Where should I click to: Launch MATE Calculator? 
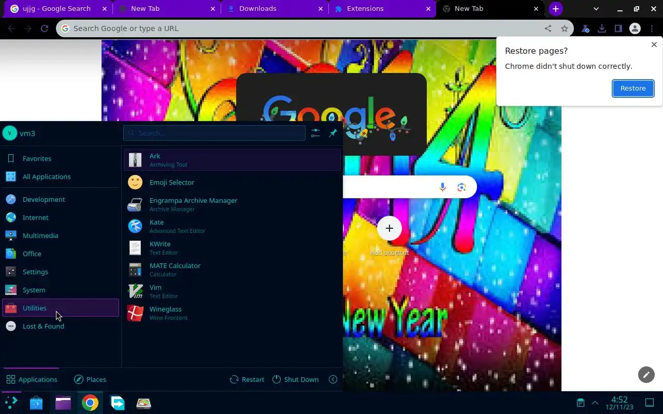coord(232,270)
